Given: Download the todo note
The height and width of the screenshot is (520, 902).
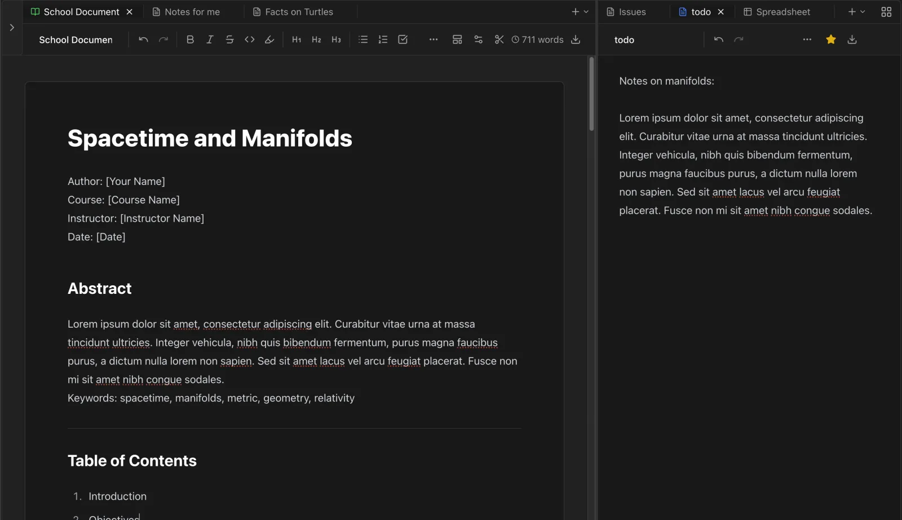Looking at the screenshot, I should [x=852, y=39].
